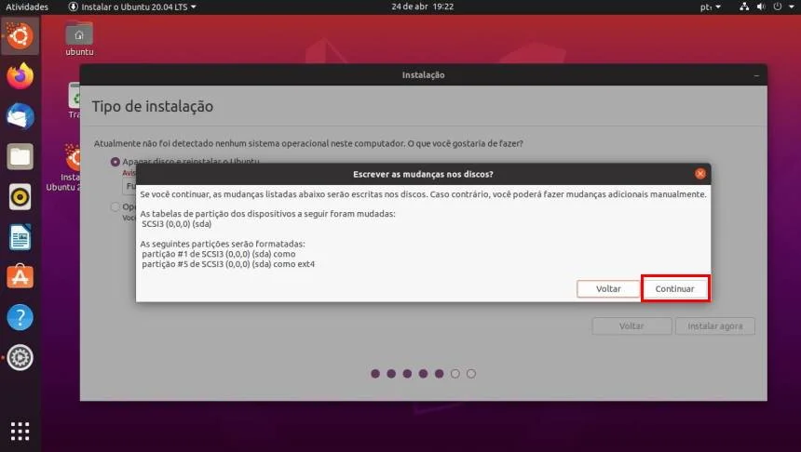The image size is (801, 452).
Task: Close the 'Escrever as mudanças' dialog
Action: pyautogui.click(x=699, y=174)
